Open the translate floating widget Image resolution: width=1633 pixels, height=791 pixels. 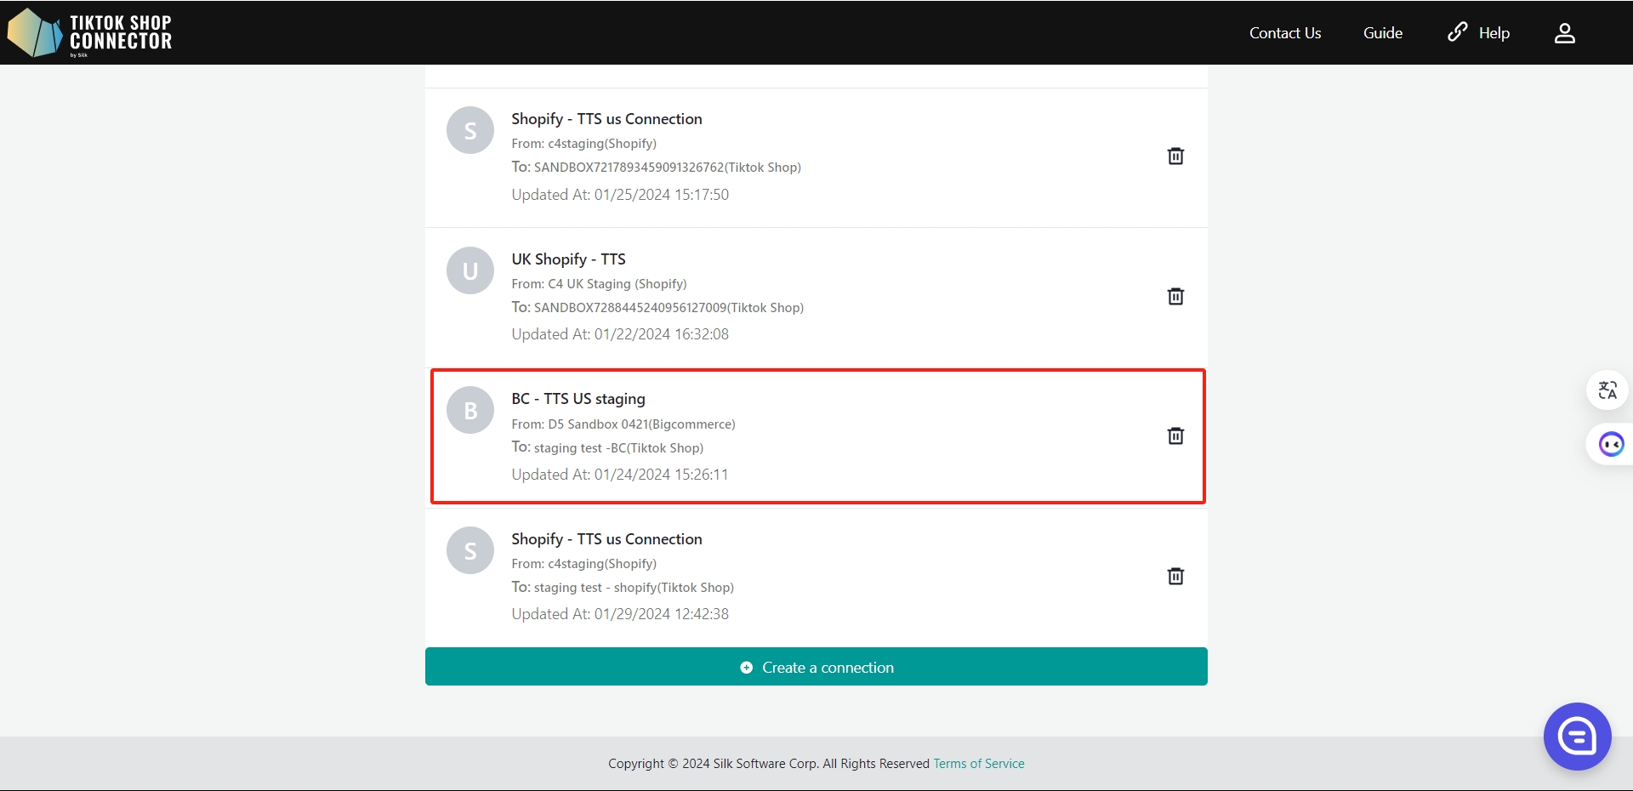tap(1607, 390)
